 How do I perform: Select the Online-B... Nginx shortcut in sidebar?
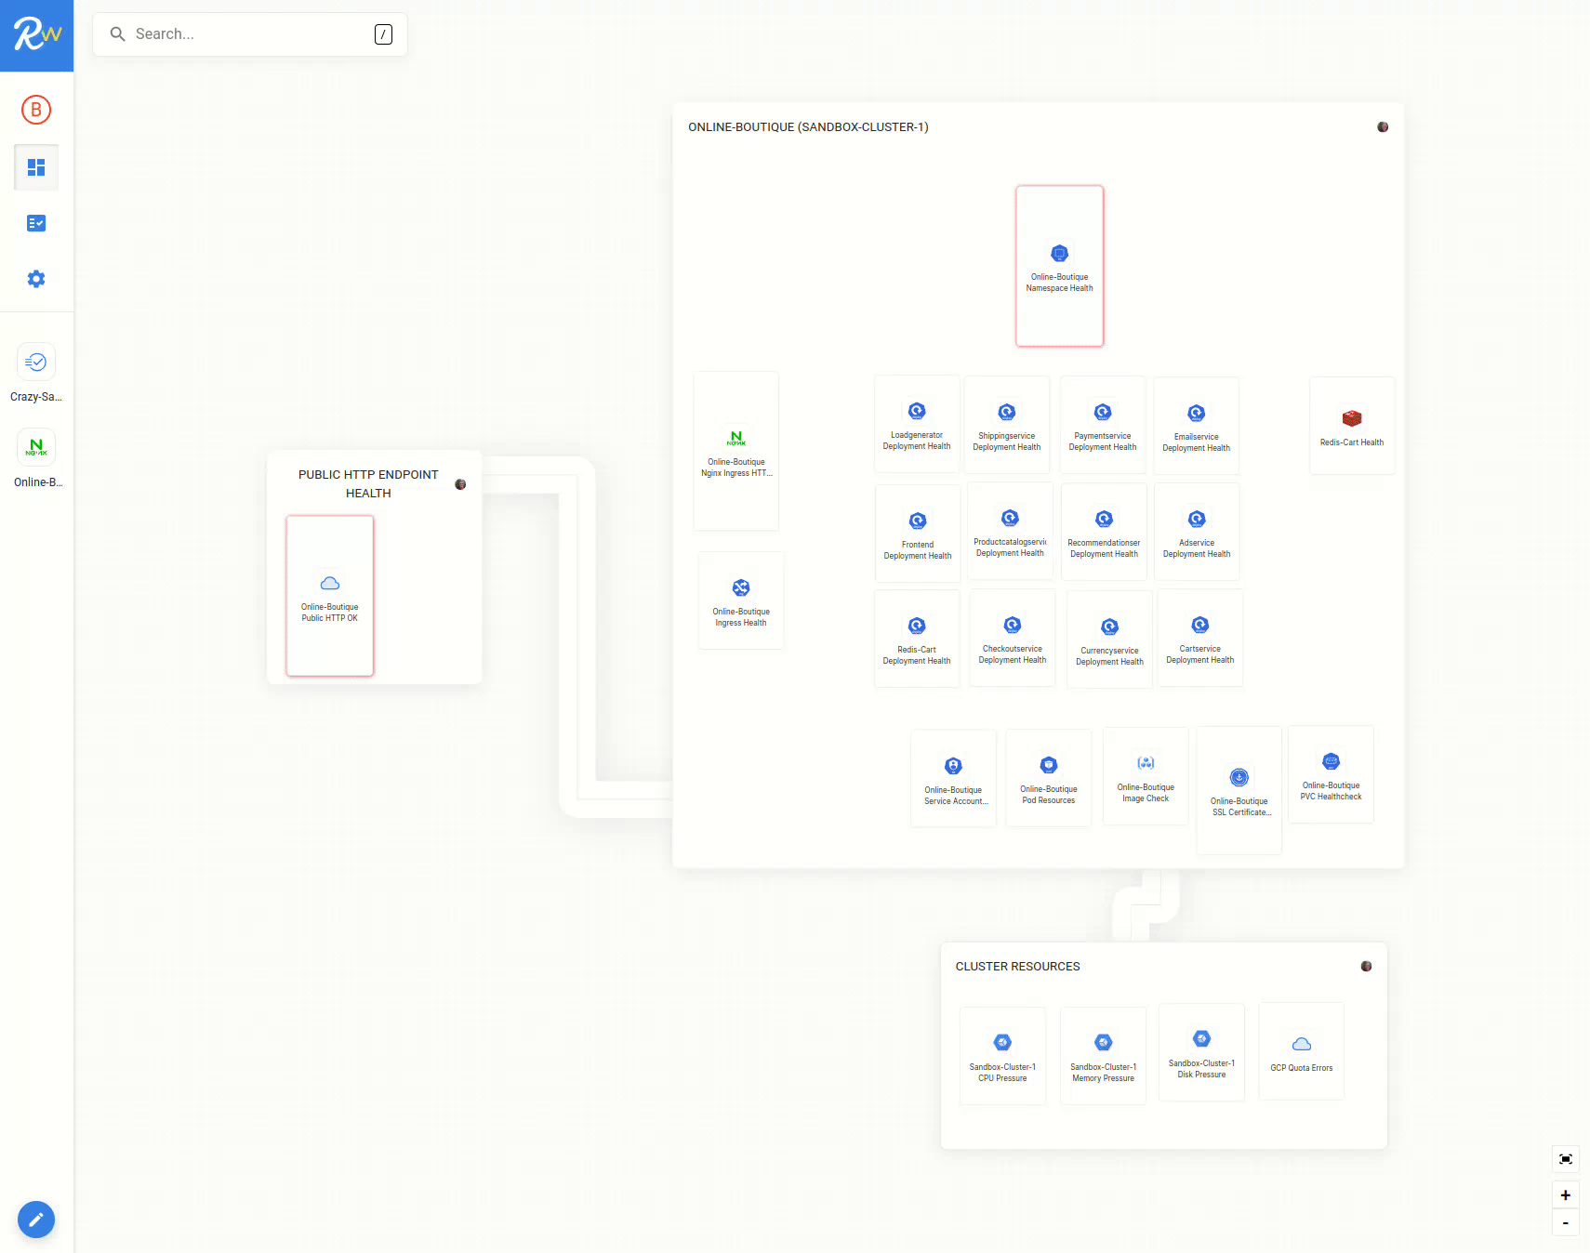click(x=36, y=448)
